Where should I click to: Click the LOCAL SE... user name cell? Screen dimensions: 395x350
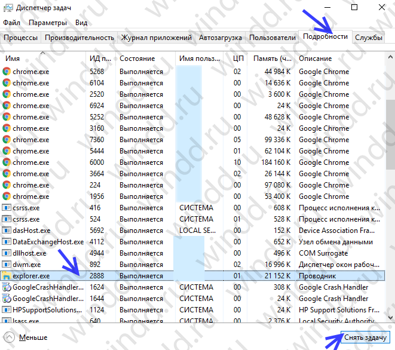point(197,231)
